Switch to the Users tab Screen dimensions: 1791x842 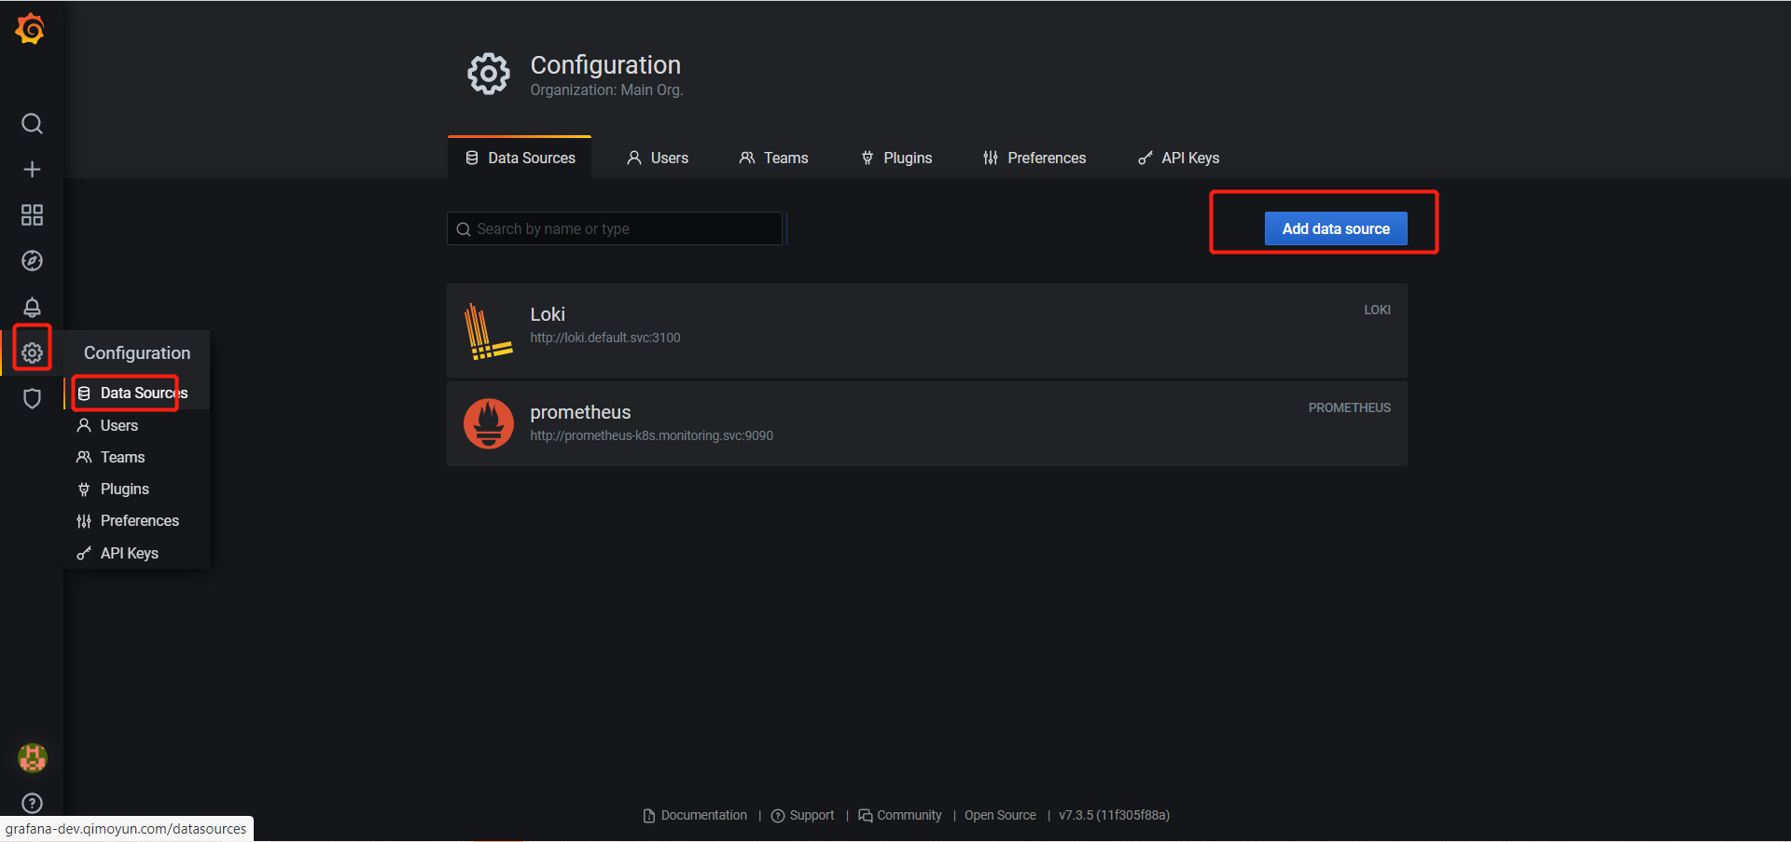pos(658,158)
